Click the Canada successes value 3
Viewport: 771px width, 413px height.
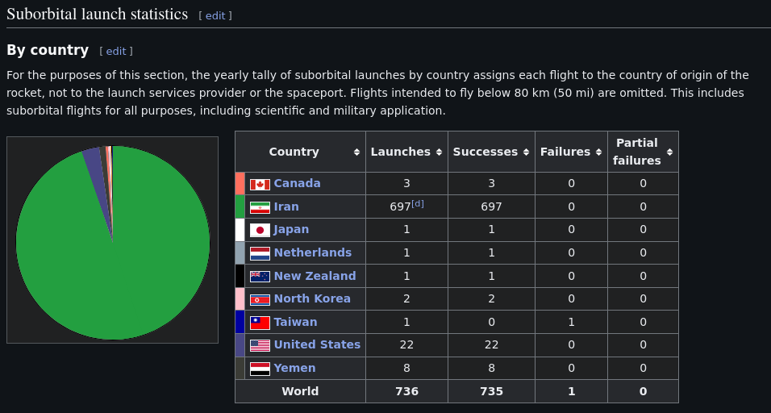[x=491, y=183]
